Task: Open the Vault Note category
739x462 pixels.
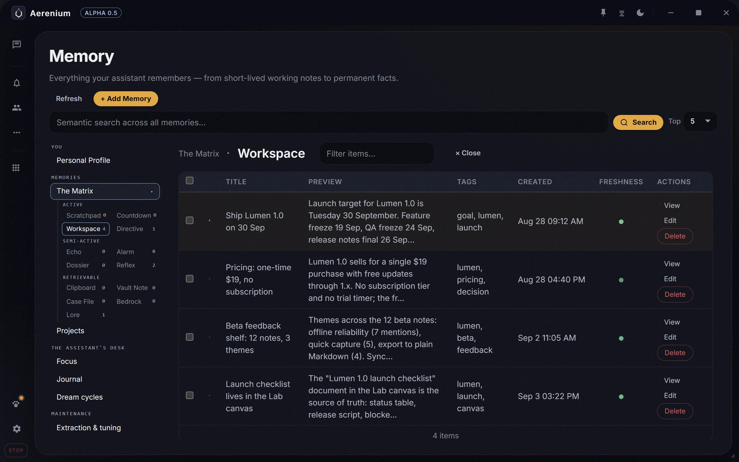Action: [136, 288]
